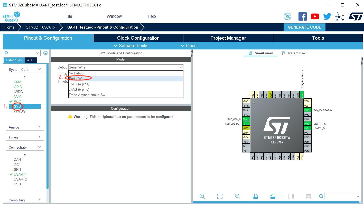Select GPIO in System Core
The width and height of the screenshot is (364, 206).
click(18, 87)
